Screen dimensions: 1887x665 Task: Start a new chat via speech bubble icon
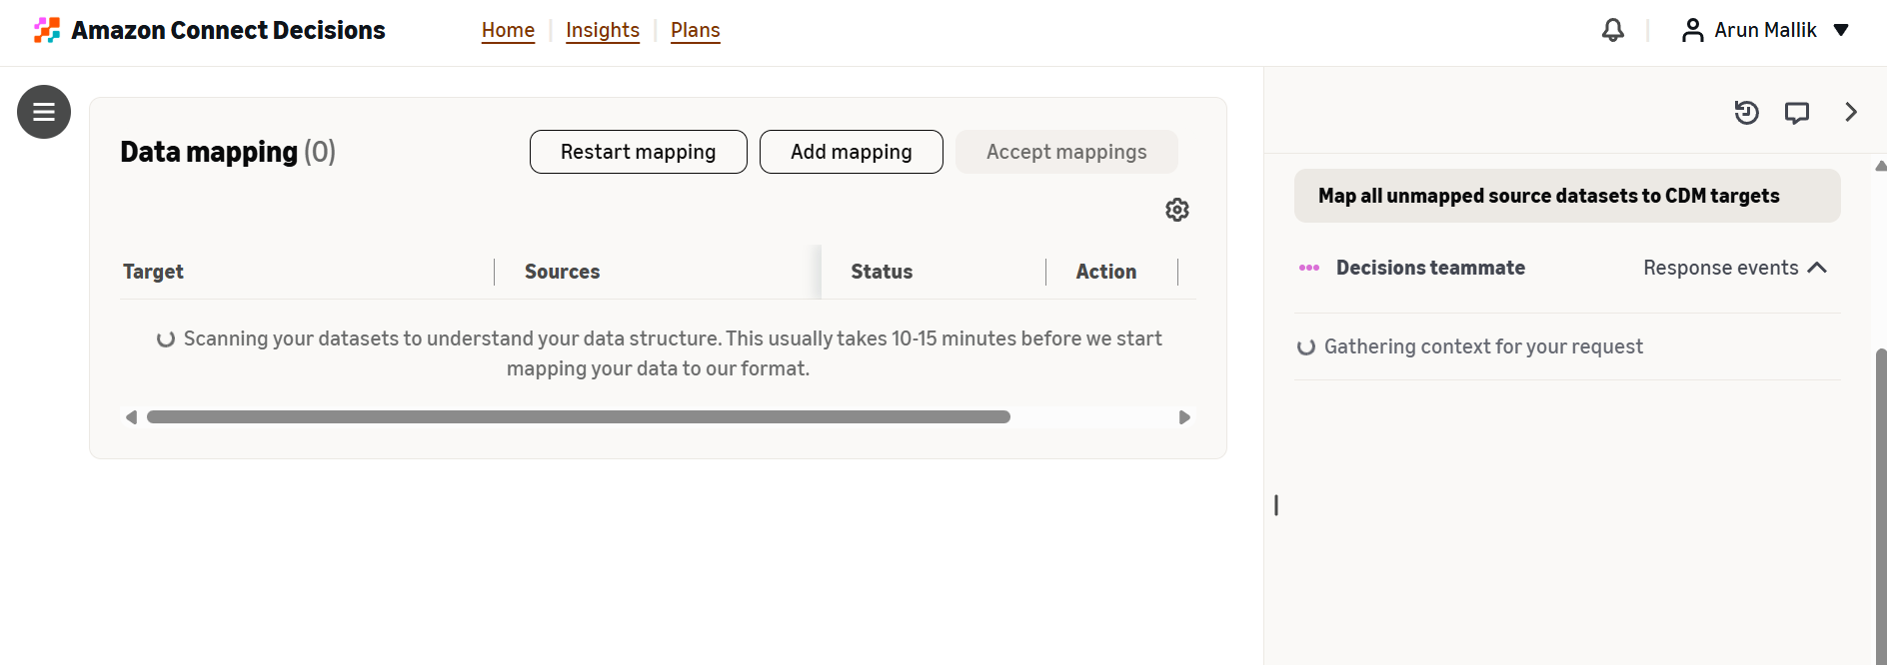[x=1797, y=113]
